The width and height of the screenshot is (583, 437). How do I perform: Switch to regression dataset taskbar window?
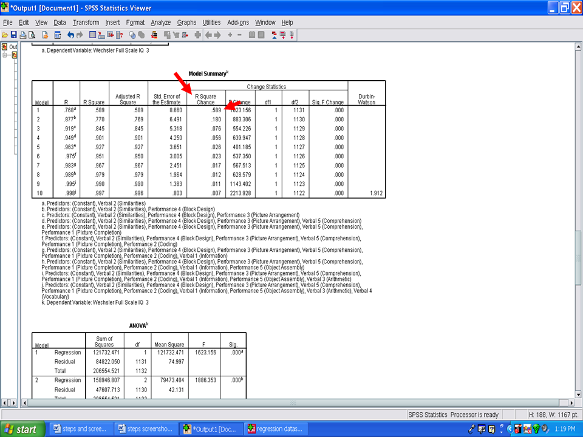point(274,429)
